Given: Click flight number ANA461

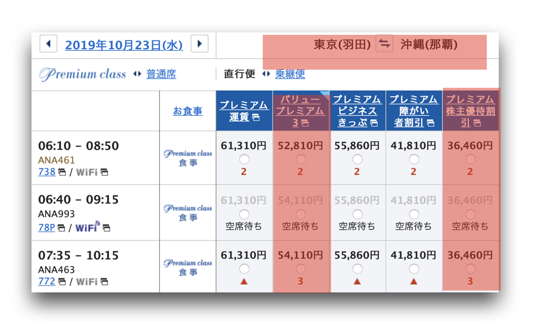Looking at the screenshot, I should pos(56,160).
